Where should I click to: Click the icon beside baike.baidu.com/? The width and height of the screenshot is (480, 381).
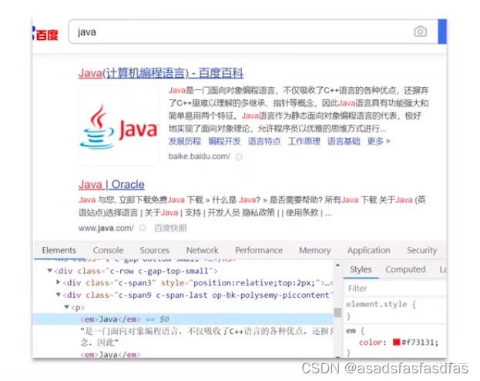click(239, 157)
